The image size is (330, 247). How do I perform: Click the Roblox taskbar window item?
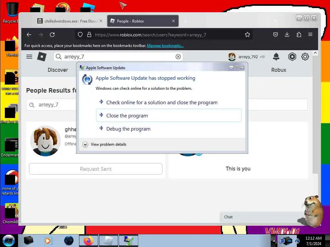pos(109,241)
